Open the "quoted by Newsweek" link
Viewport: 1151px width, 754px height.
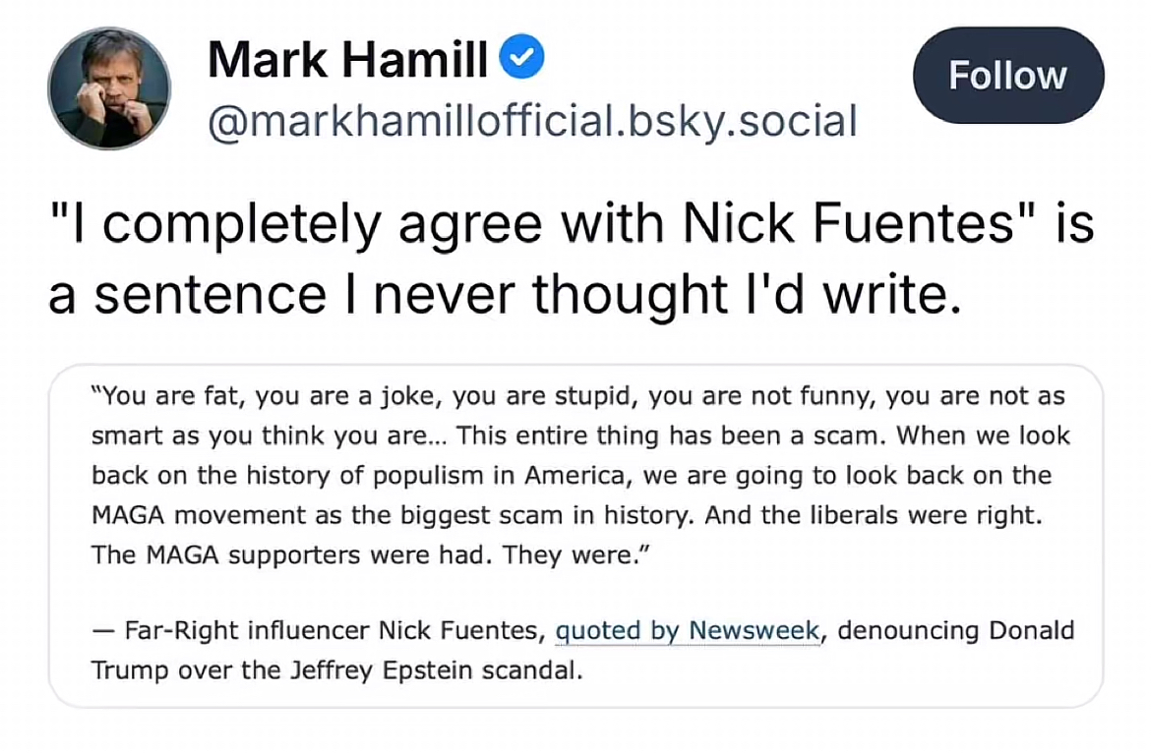point(688,630)
